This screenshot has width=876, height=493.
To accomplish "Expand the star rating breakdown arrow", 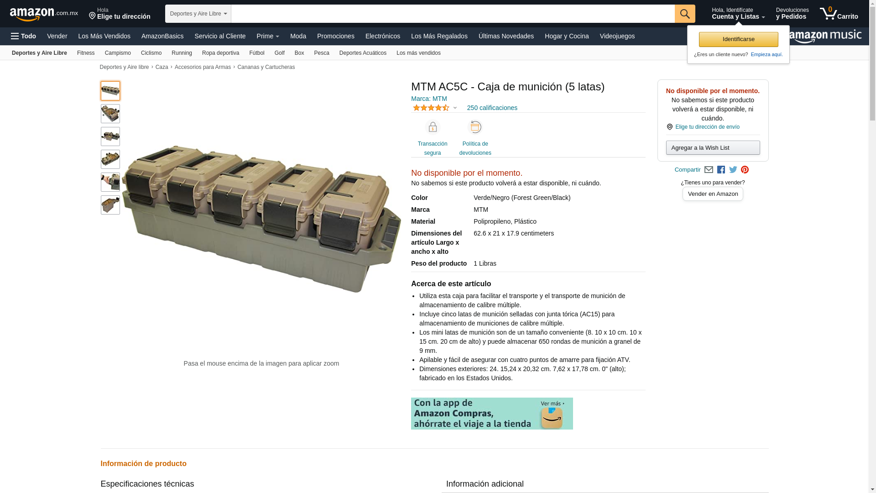I will 455,108.
